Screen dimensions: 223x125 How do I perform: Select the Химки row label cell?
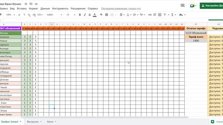(x=10, y=41)
